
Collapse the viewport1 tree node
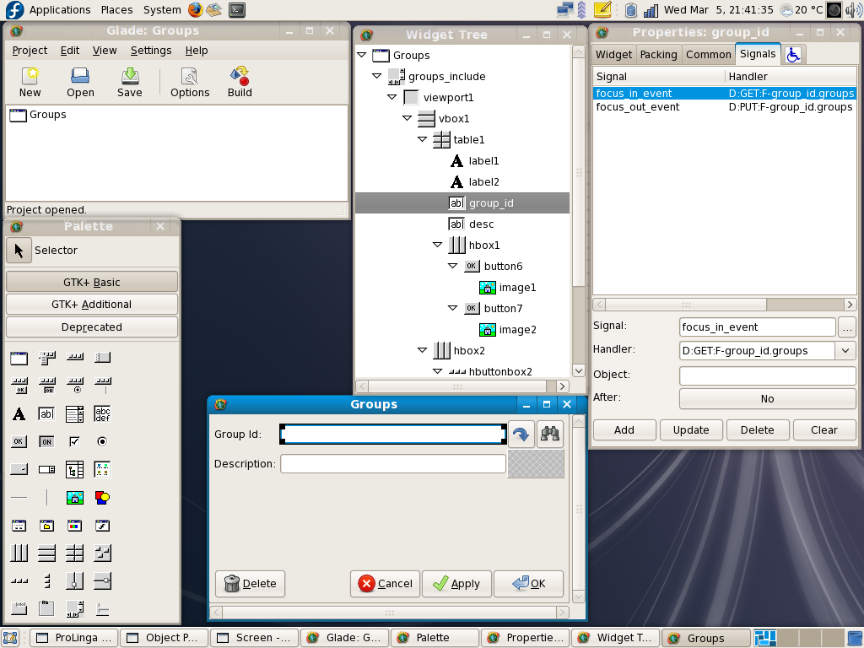click(391, 97)
